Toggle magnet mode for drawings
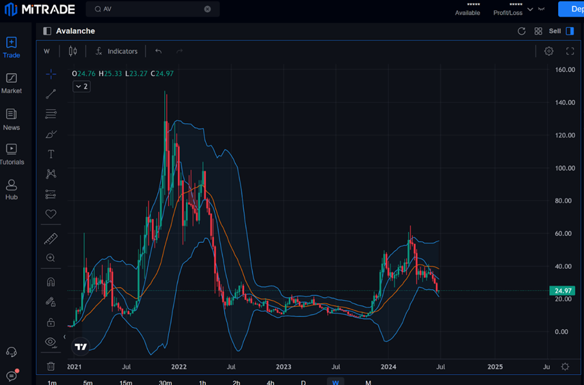The image size is (584, 385). (51, 282)
